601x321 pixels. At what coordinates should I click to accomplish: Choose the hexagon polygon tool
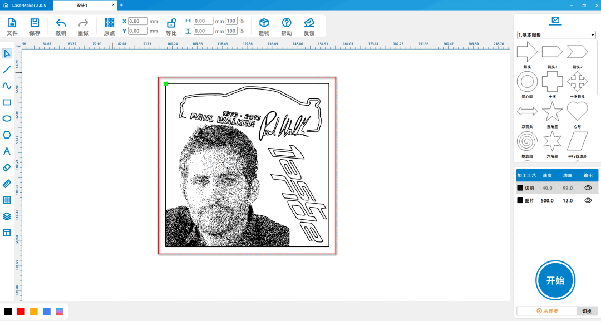point(7,135)
